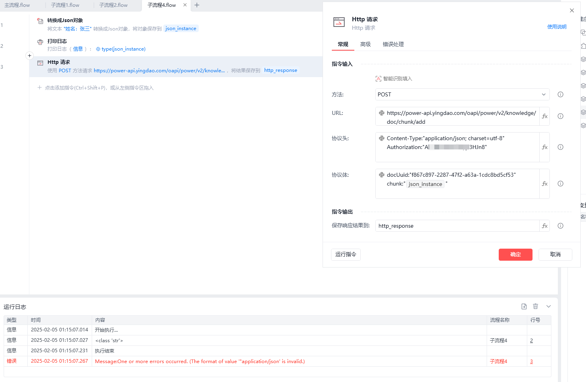586x382 pixels.
Task: Open the 方法 POST dropdown
Action: coord(462,94)
